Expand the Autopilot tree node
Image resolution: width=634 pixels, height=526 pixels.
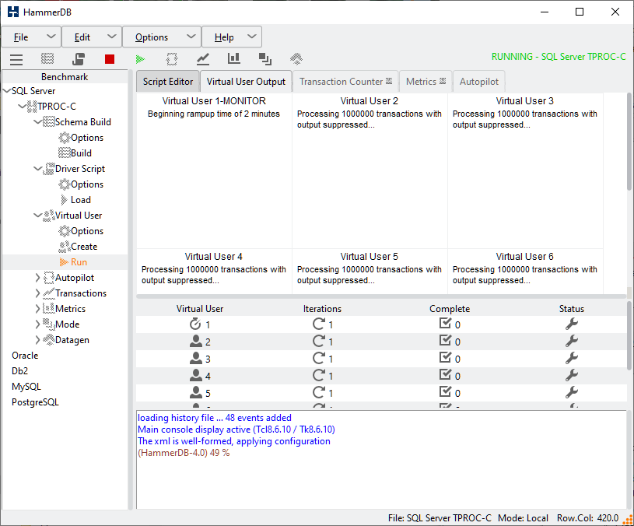pos(37,278)
